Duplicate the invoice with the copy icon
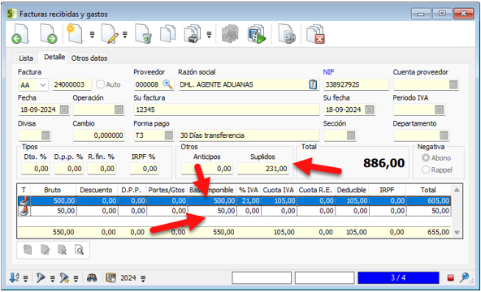Viewport: 481px width, 292px height. click(168, 34)
